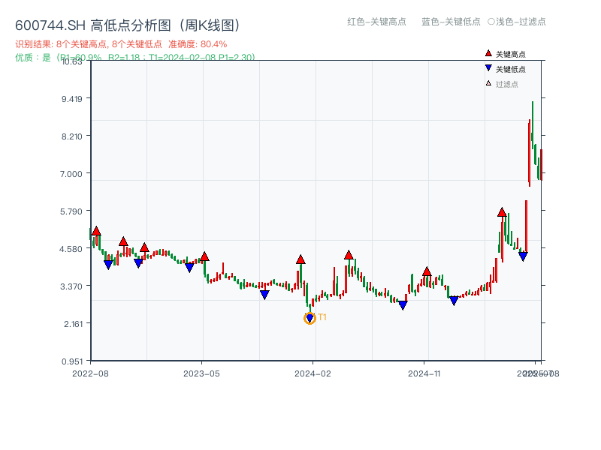Click the leftmost red key-high triangle marker
This screenshot has width=601, height=450.
(95, 229)
